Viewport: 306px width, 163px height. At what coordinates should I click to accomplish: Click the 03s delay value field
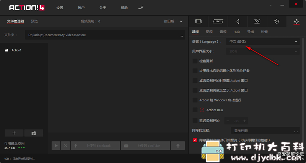click(x=236, y=121)
